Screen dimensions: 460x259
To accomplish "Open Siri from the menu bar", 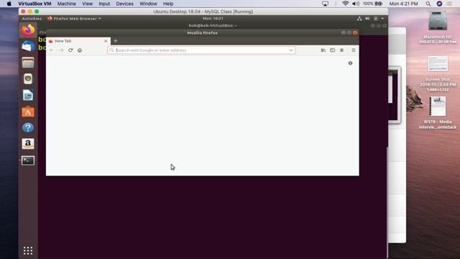I will (439, 4).
